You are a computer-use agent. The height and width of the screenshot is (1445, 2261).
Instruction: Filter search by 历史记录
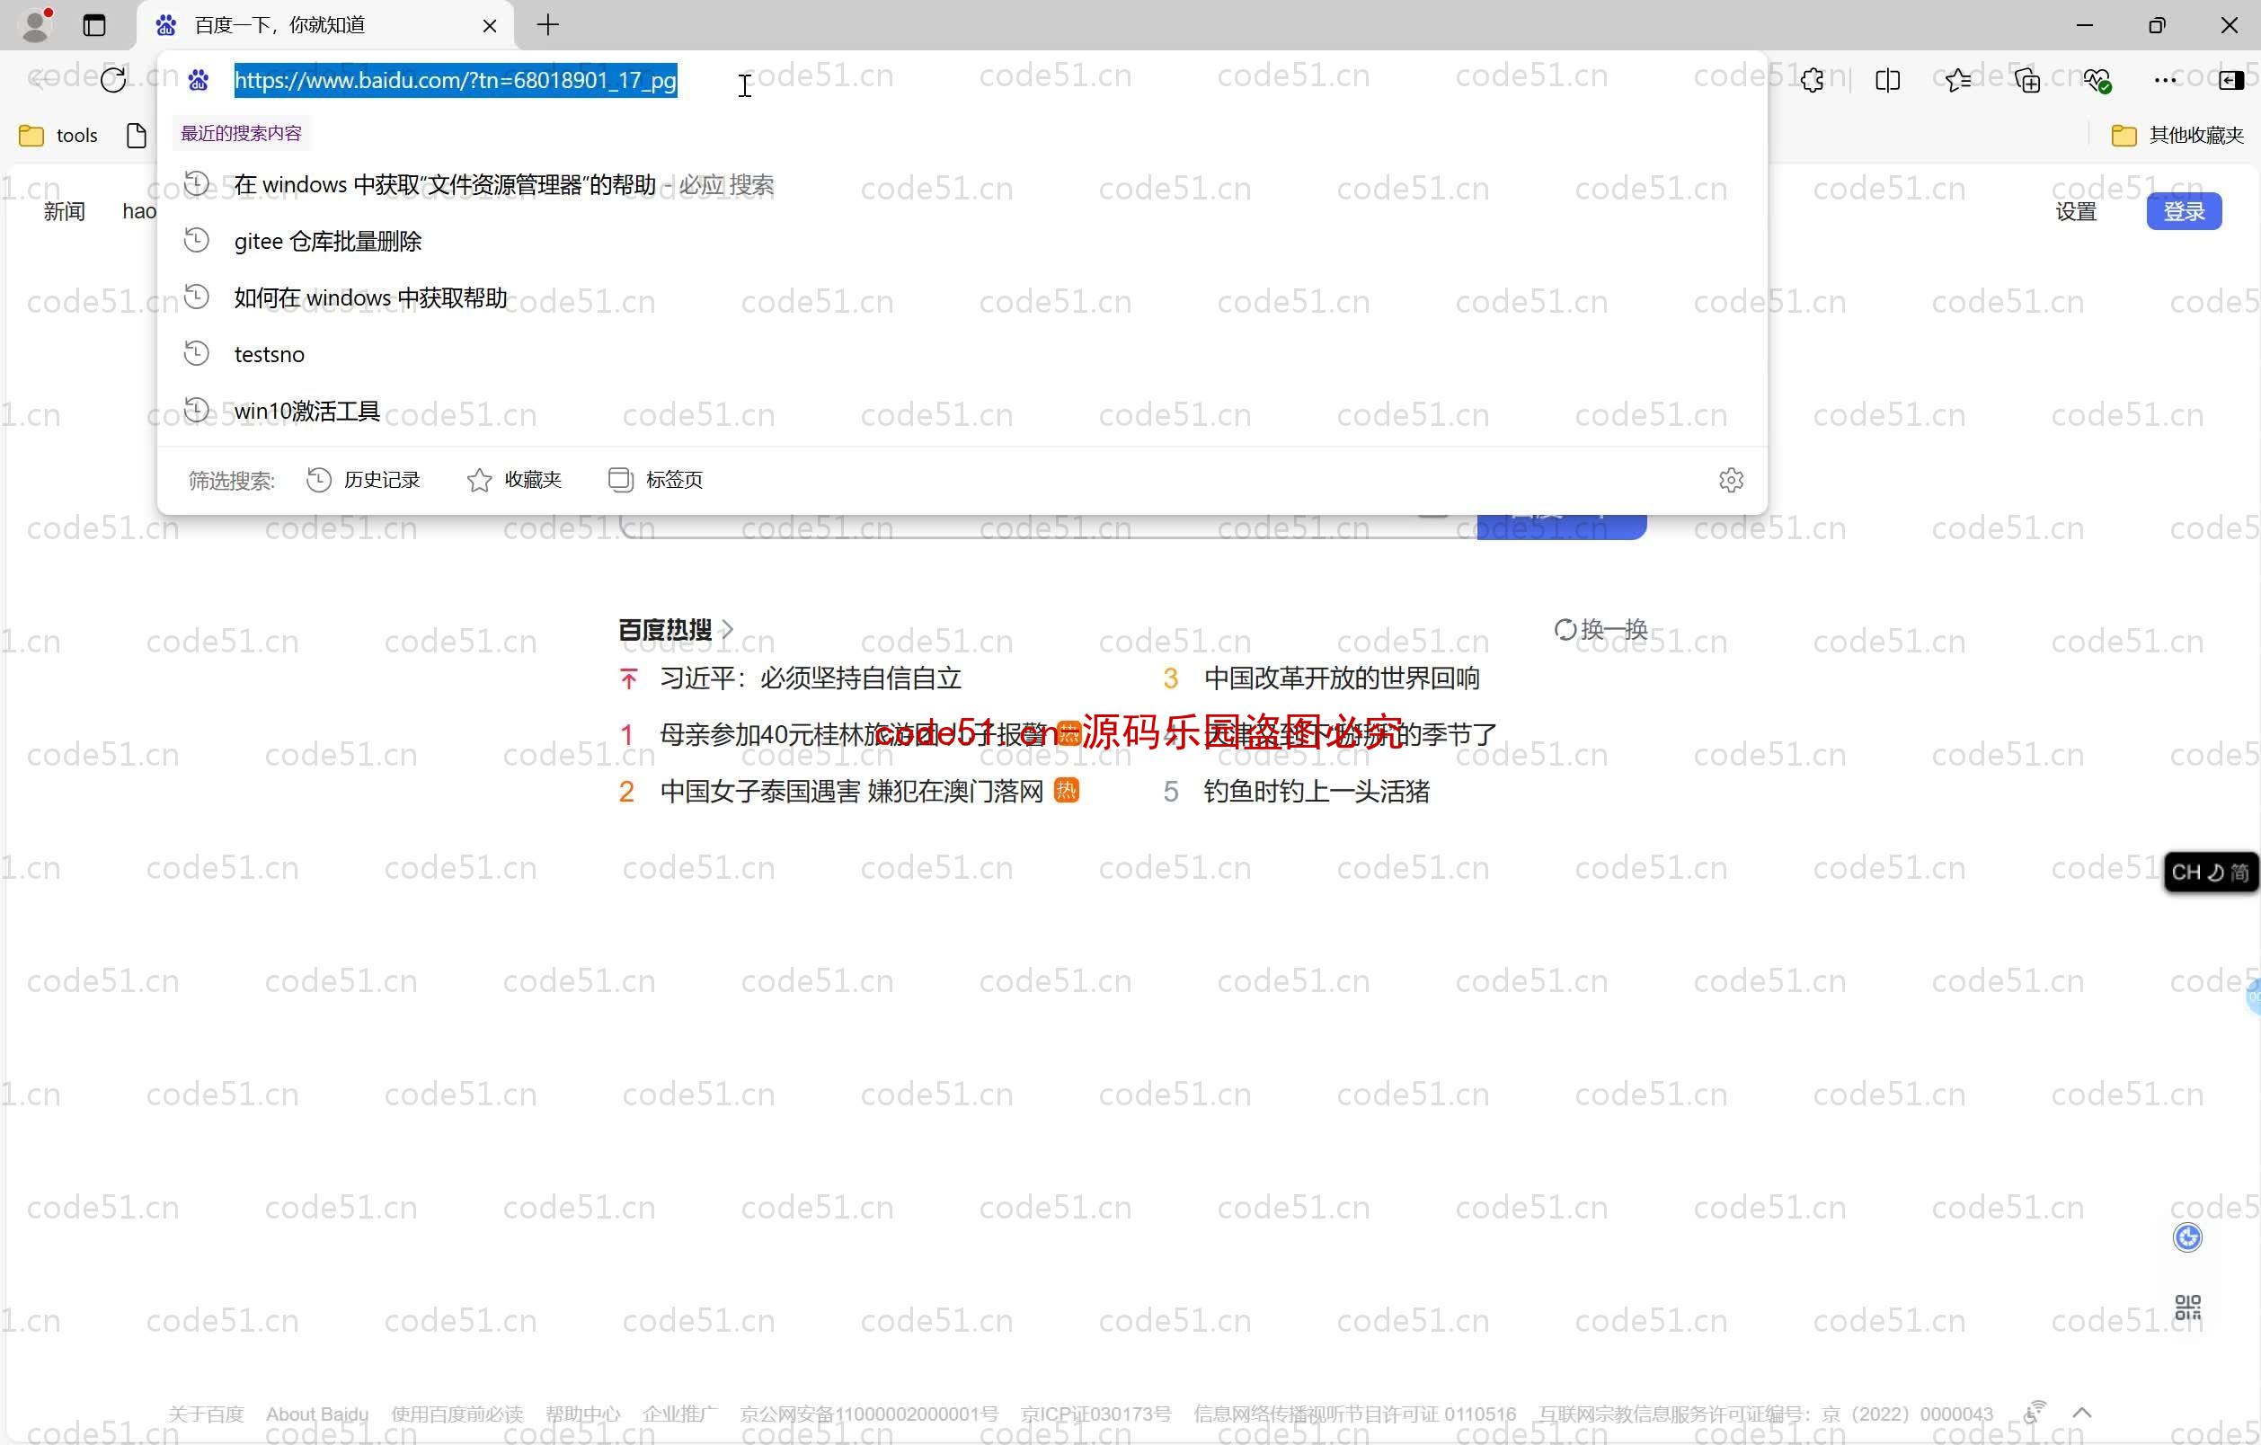pyautogui.click(x=363, y=480)
